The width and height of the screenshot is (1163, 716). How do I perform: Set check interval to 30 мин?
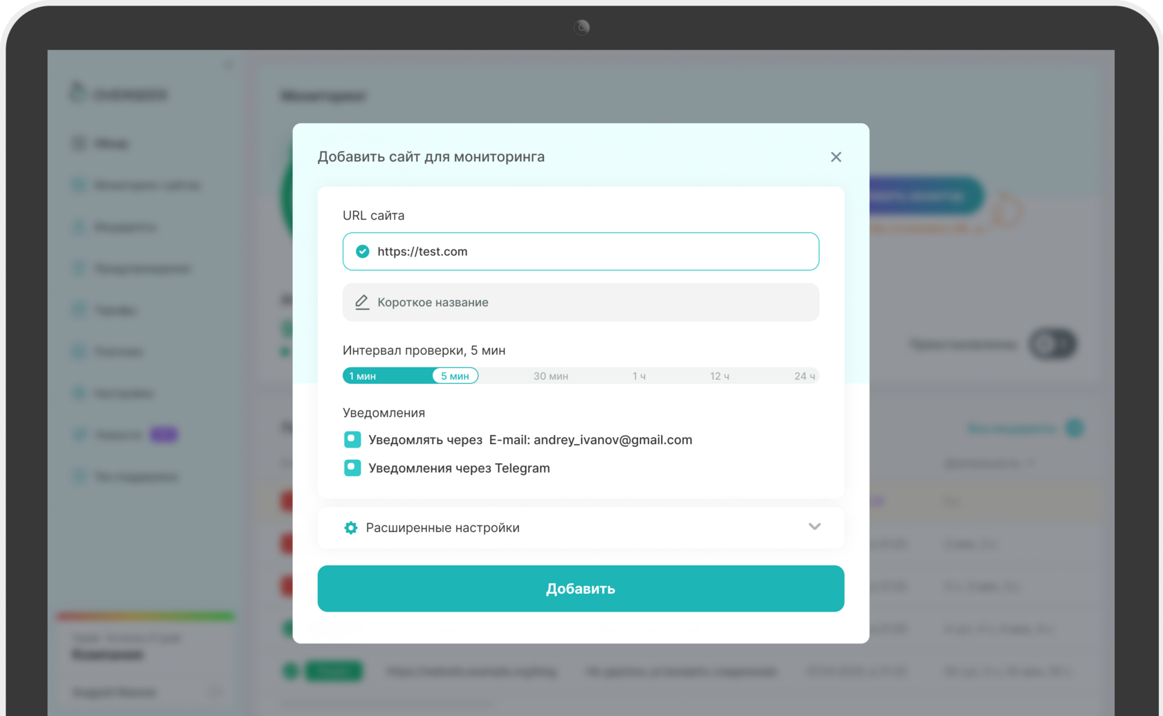[x=550, y=376]
